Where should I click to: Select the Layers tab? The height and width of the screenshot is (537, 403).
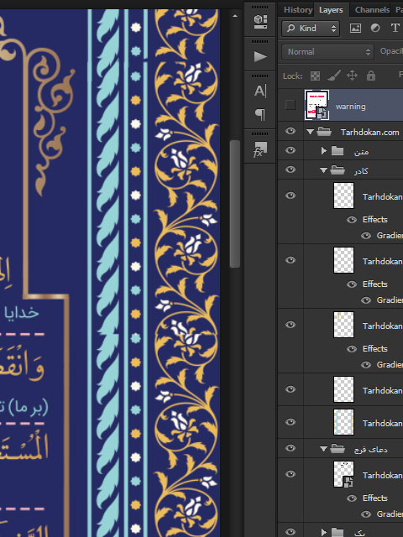tap(331, 10)
